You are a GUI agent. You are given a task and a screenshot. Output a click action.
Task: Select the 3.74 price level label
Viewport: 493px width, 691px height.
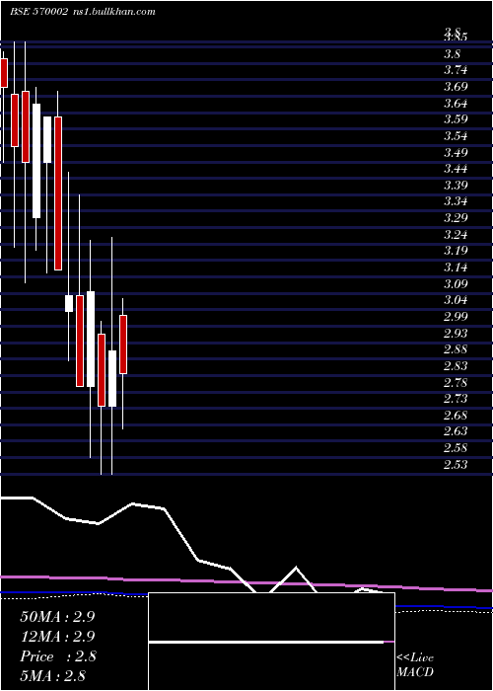click(456, 70)
